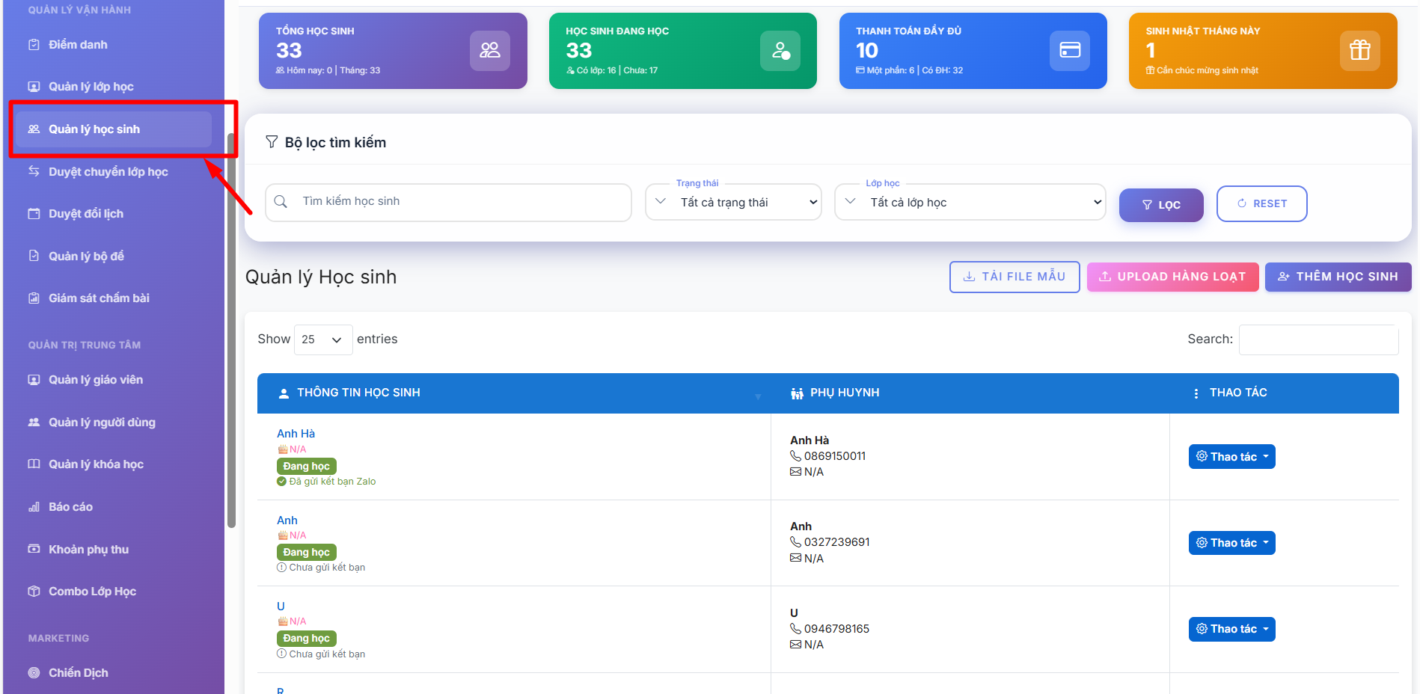Expand the Show entries count selector
The image size is (1420, 694).
[x=322, y=340]
